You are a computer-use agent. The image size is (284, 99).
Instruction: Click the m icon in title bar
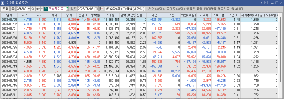266,2
